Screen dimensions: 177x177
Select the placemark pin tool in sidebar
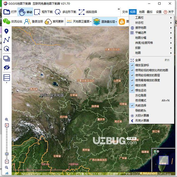pos(6,31)
